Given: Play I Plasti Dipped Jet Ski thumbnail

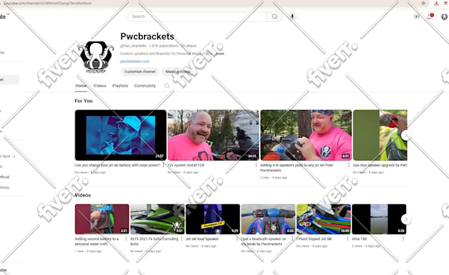Looking at the screenshot, I should [x=324, y=219].
